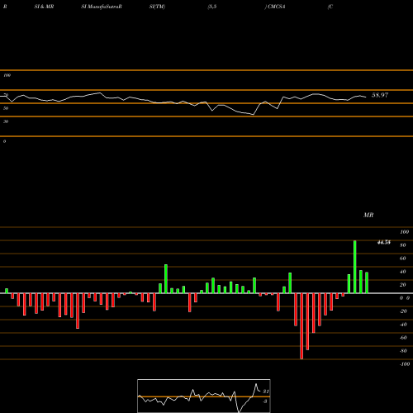Click the -3 label in mini chart
The width and height of the screenshot is (413, 413).
click(x=265, y=401)
